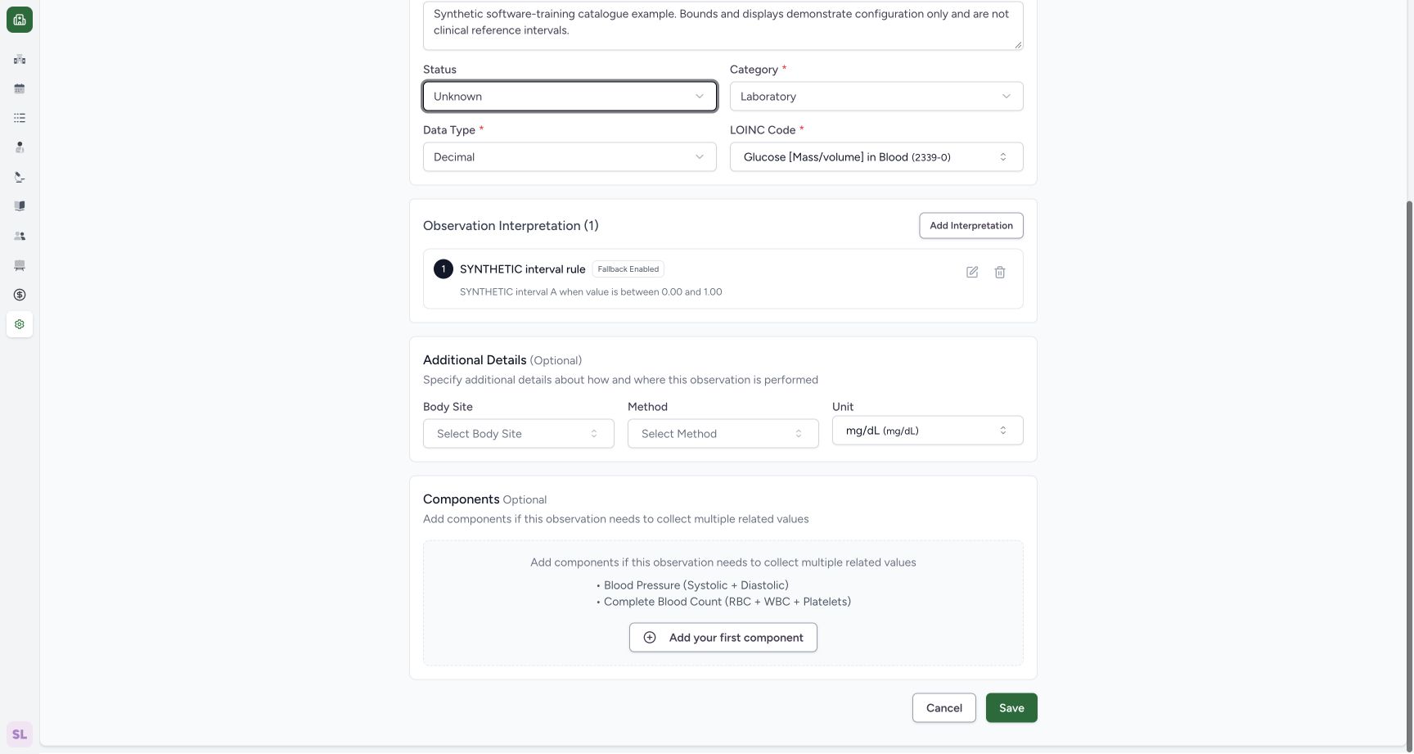Viewport: 1414px width, 754px height.
Task: Click into the description text area
Action: click(723, 25)
